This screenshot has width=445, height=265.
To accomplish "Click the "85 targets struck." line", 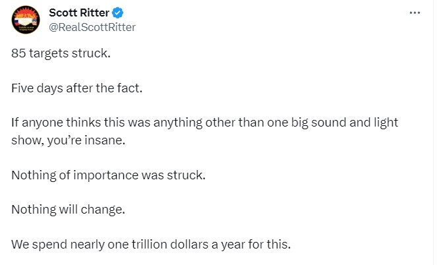I will tap(61, 54).
